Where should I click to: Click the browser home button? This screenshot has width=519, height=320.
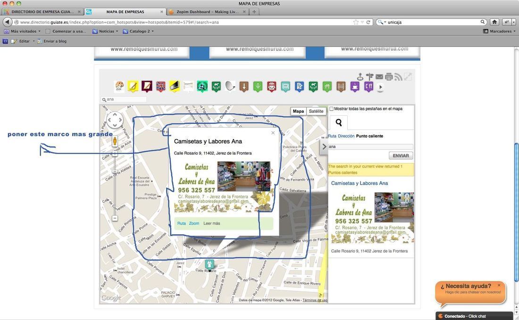494,22
